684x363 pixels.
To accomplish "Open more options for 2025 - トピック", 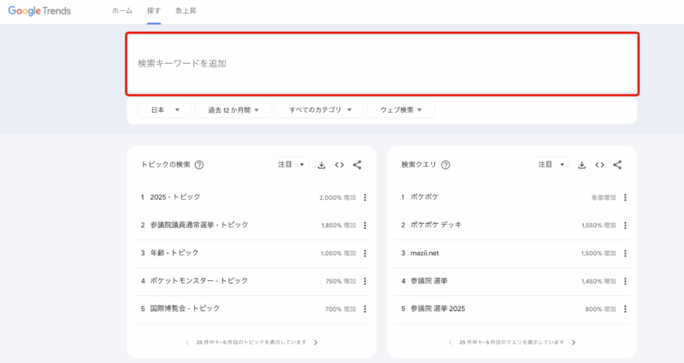I will click(365, 197).
